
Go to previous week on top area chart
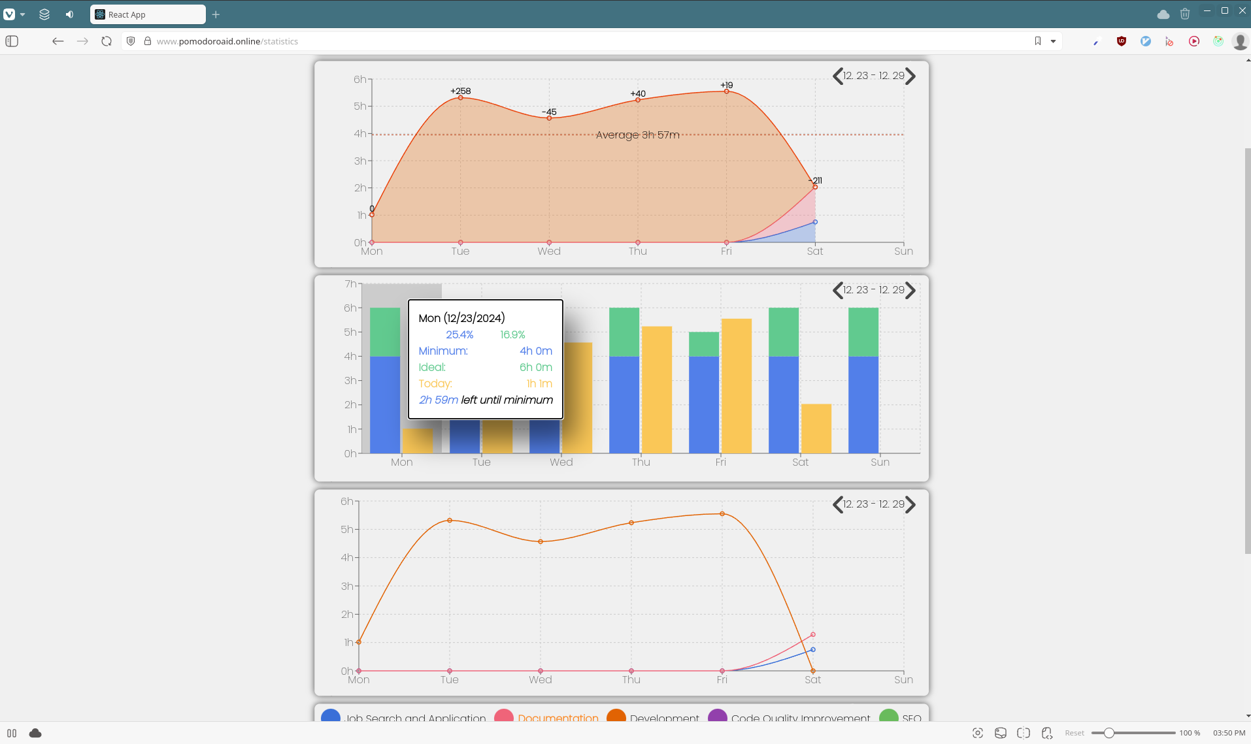(x=837, y=76)
